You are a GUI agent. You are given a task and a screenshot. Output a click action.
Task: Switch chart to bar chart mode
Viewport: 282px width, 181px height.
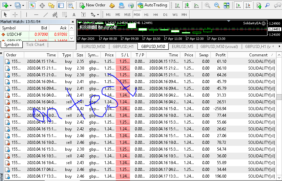(177, 5)
